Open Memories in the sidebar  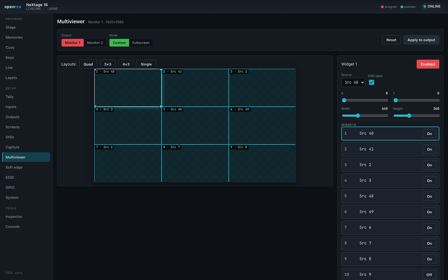coord(26,37)
